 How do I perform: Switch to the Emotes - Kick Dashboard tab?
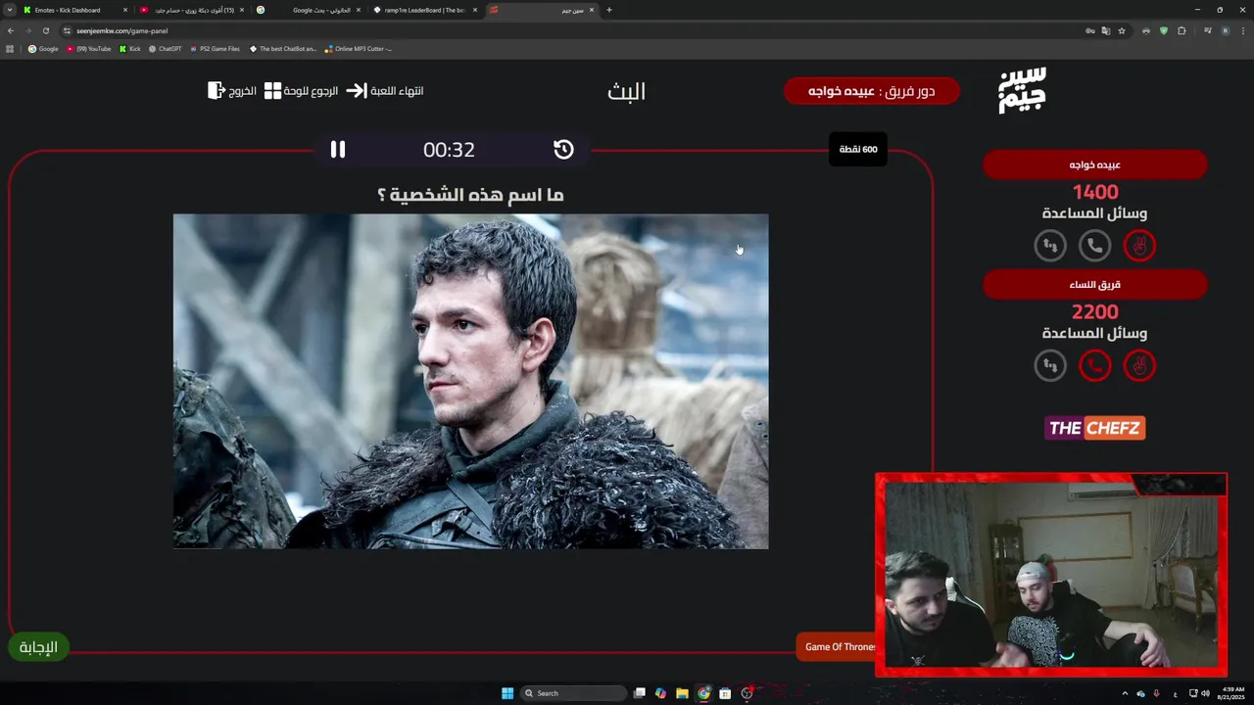point(73,10)
